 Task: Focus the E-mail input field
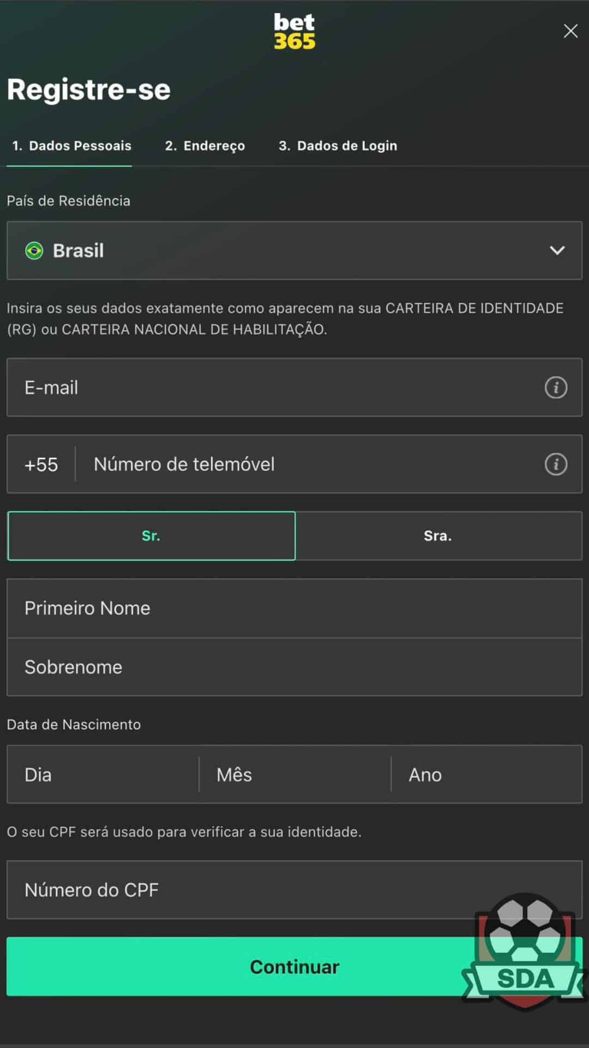[294, 388]
